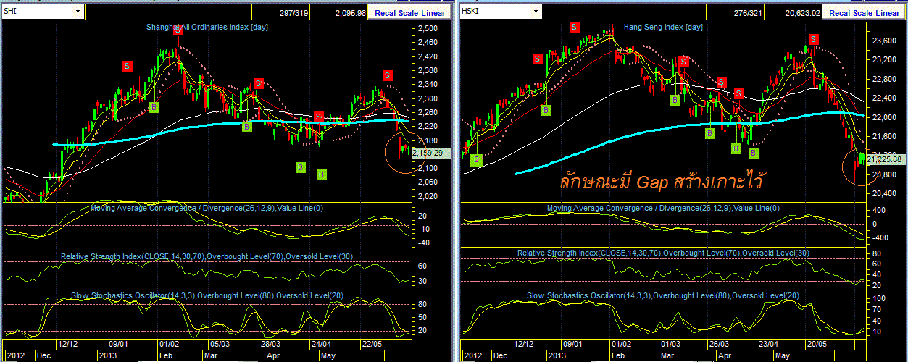The image size is (908, 362).
Task: Click the topmost sell signal on Shanghai chart
Action: pyautogui.click(x=178, y=30)
